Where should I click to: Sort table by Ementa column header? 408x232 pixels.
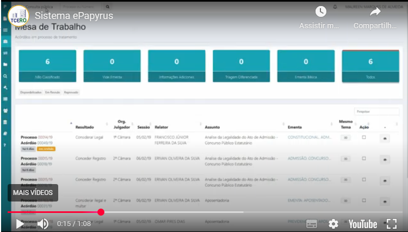295,127
